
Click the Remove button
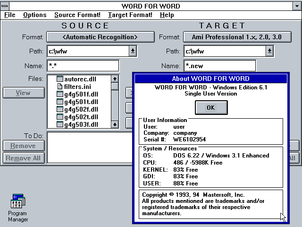pos(24,146)
